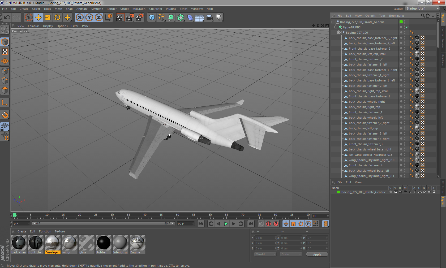Toggle X axis lock

(x=79, y=18)
